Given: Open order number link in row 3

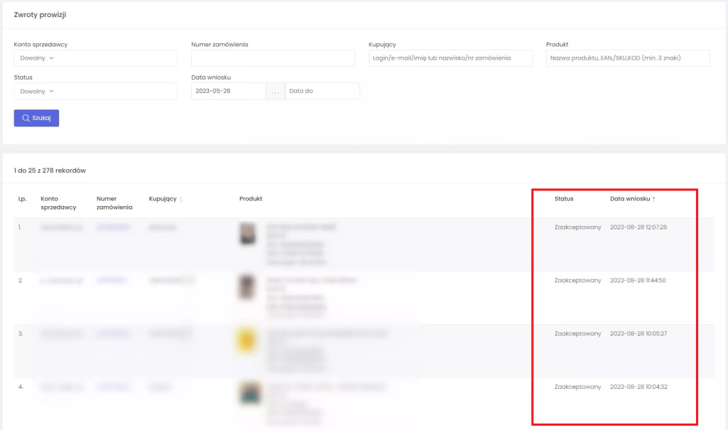Looking at the screenshot, I should pyautogui.click(x=113, y=333).
